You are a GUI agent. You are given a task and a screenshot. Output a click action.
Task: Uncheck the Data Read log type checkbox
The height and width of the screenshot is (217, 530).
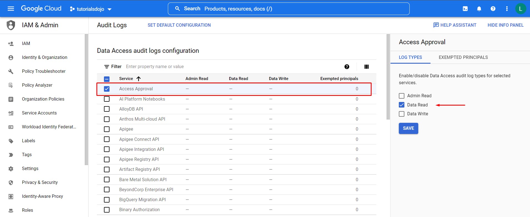point(402,105)
